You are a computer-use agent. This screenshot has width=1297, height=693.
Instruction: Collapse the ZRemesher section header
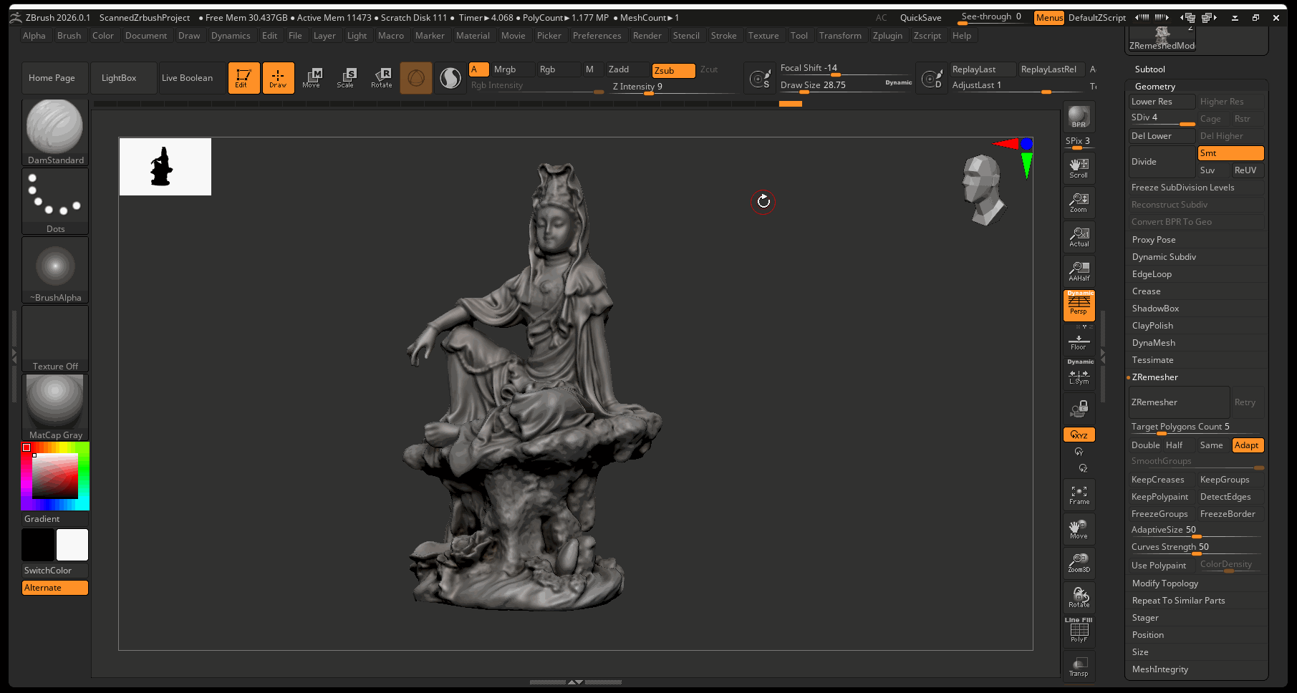coord(1154,377)
